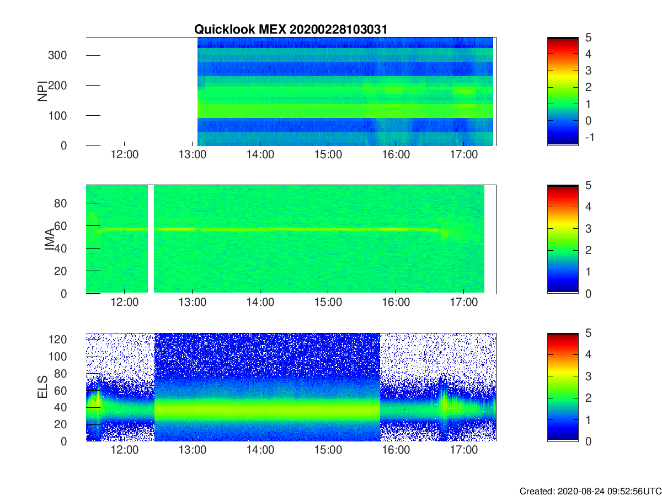Click the NPI panel colorbar
This screenshot has width=662, height=496.
563,91
